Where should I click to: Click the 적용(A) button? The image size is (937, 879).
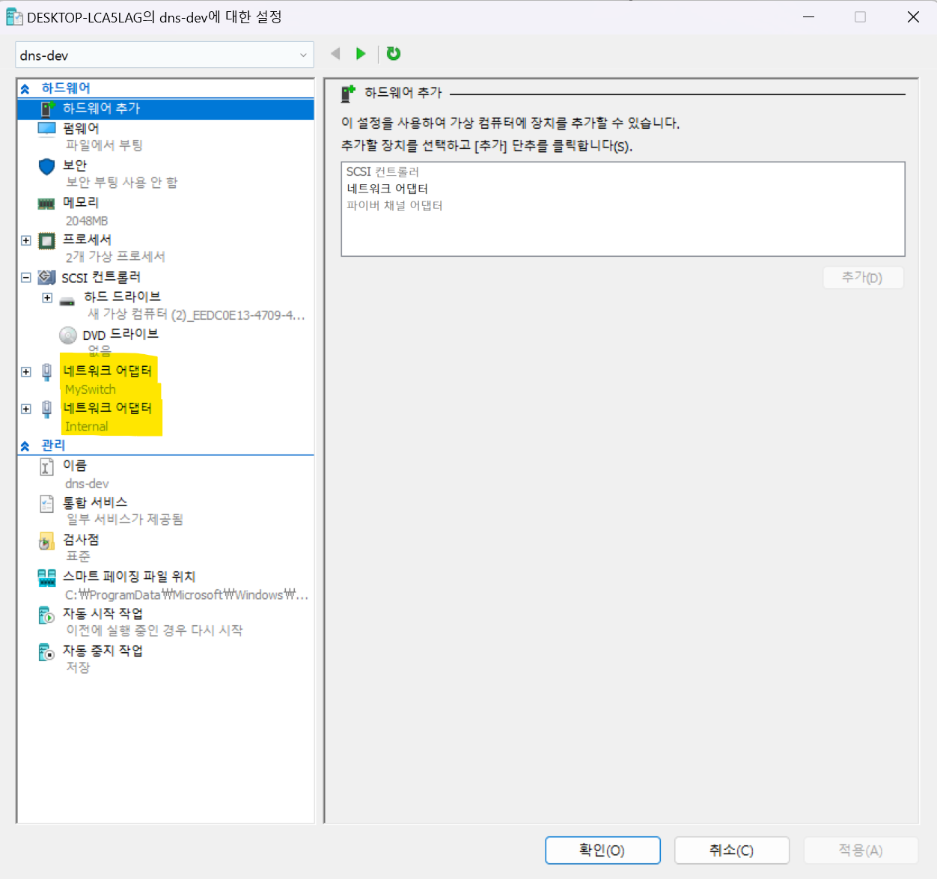pyautogui.click(x=861, y=851)
